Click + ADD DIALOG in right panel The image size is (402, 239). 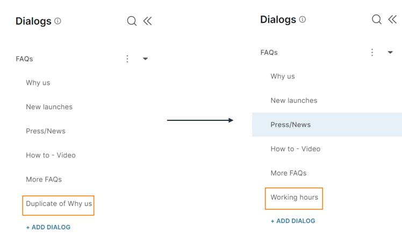(293, 221)
